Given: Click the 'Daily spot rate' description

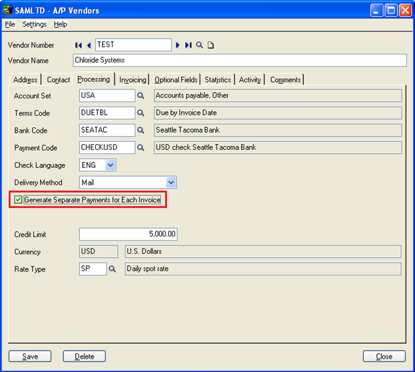Looking at the screenshot, I should [x=263, y=269].
